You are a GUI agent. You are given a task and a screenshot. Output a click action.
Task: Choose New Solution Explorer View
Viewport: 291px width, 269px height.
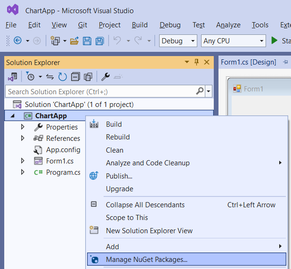coord(186,230)
